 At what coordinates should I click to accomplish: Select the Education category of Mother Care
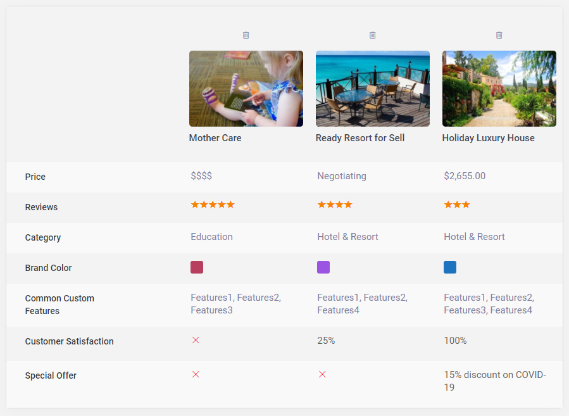212,237
